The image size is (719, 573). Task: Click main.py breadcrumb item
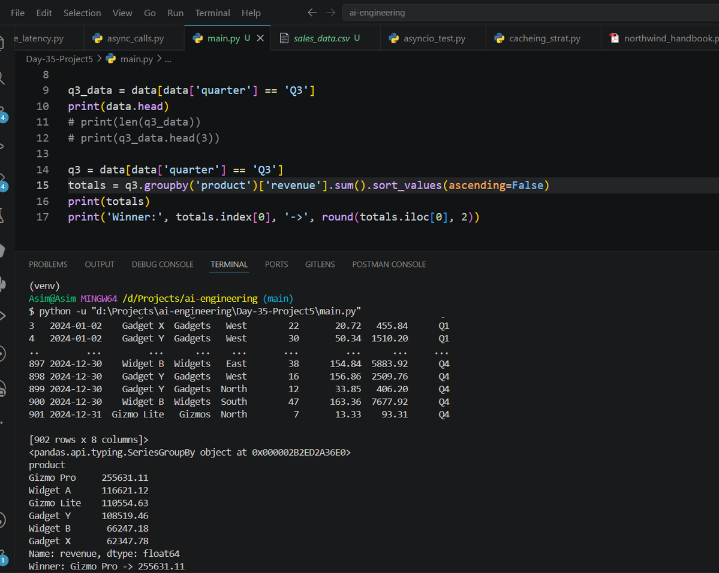(136, 59)
